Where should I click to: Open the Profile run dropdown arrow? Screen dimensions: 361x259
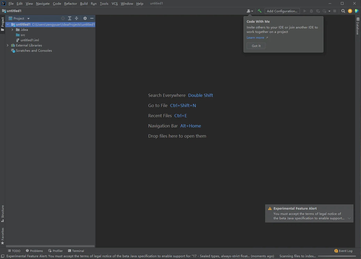point(329,11)
